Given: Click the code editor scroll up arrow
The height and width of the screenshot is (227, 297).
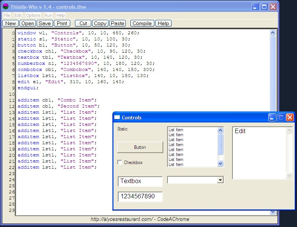Looking at the screenshot, I should tap(273, 33).
